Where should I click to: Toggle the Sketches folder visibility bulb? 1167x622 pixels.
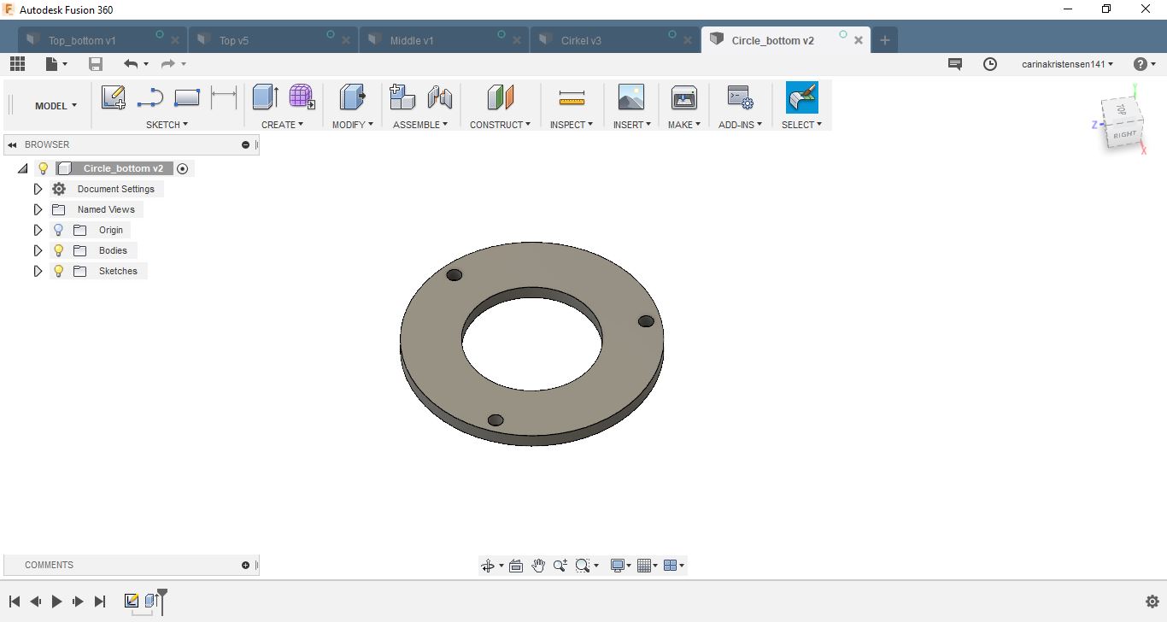point(59,271)
